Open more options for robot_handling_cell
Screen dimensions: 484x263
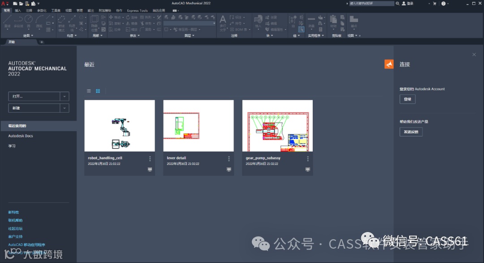[x=150, y=158]
